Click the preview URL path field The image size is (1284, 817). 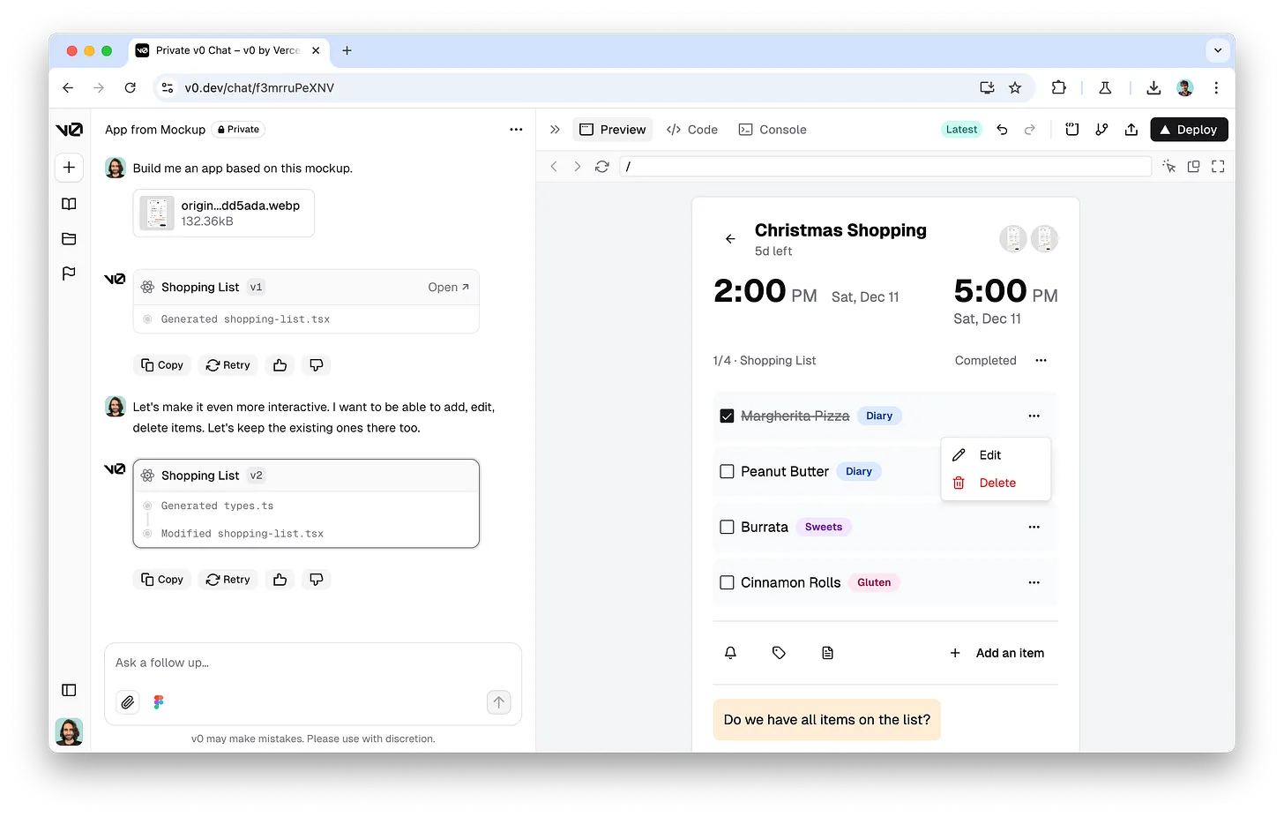point(885,166)
